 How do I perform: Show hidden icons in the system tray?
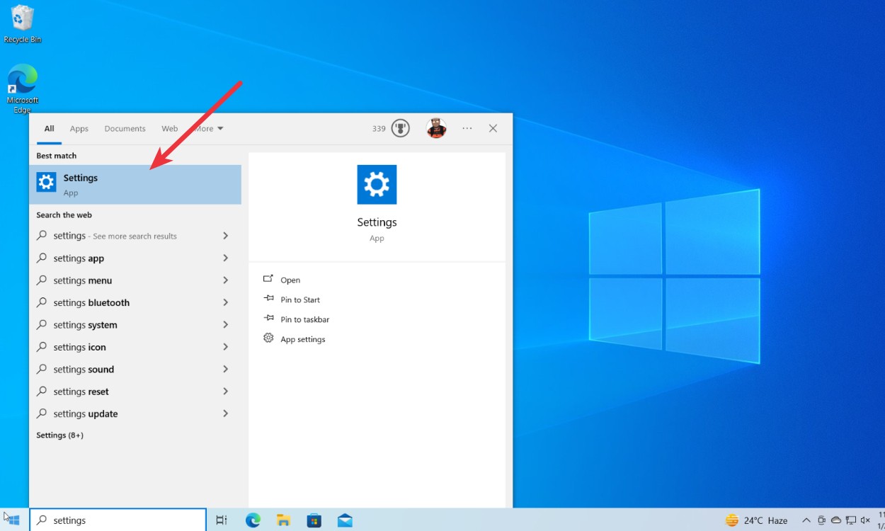click(806, 519)
